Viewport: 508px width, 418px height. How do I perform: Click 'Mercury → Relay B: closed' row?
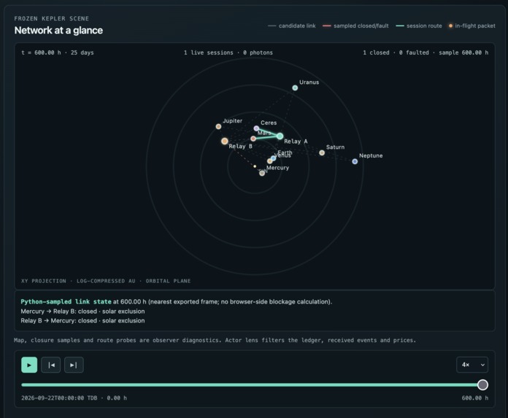82,311
